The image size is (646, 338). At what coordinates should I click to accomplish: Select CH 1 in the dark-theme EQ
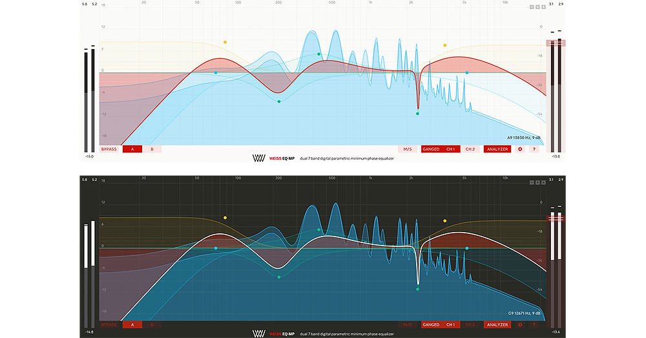451,325
